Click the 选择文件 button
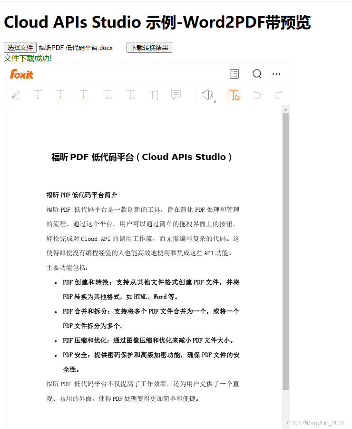This screenshot has width=352, height=429. point(20,48)
